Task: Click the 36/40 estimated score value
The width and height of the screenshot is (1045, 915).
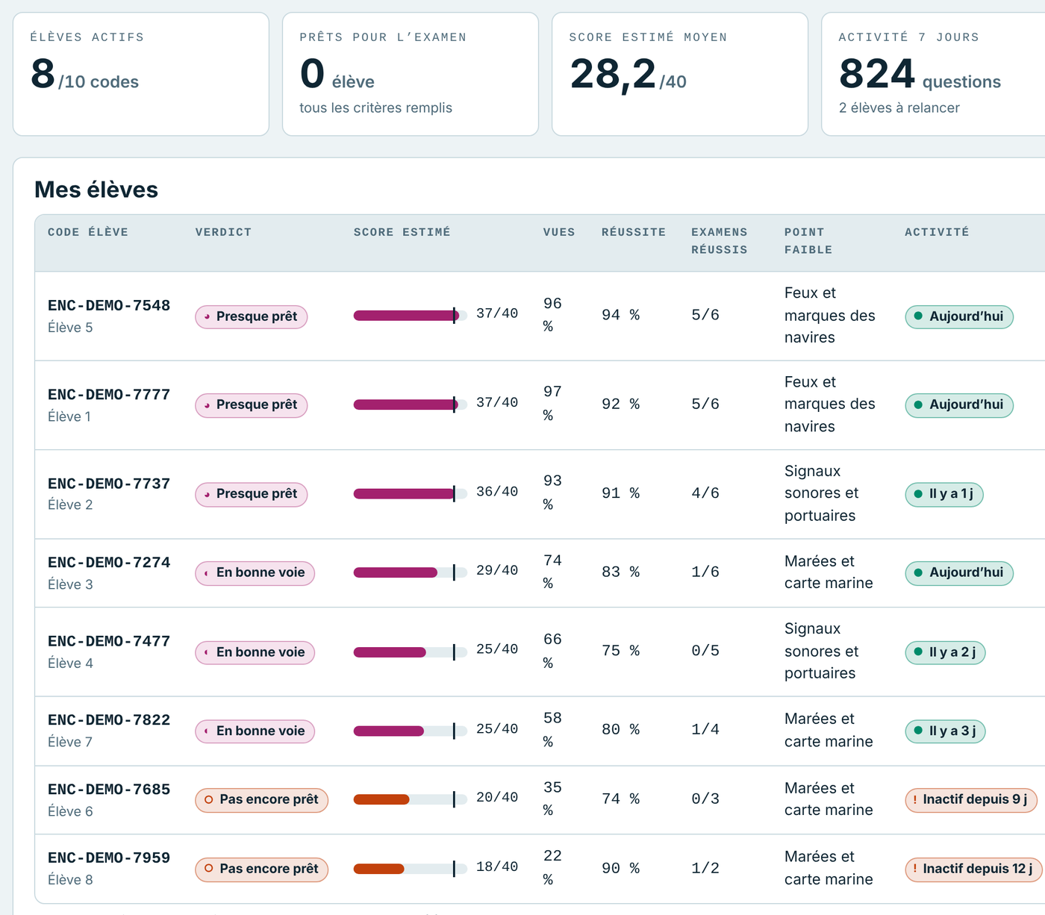Action: pyautogui.click(x=497, y=492)
